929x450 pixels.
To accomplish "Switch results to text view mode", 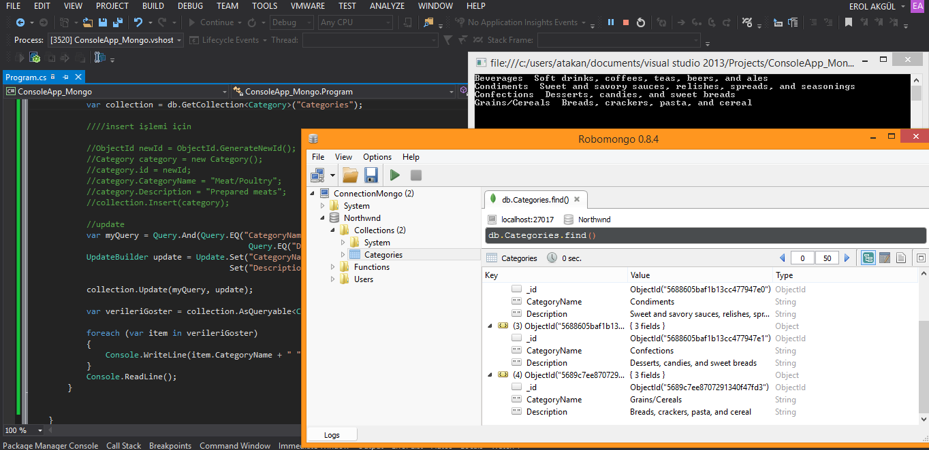I will coord(900,258).
